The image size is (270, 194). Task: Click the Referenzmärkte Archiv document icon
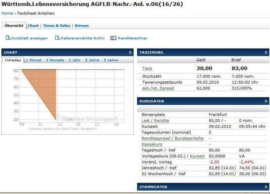(57, 38)
